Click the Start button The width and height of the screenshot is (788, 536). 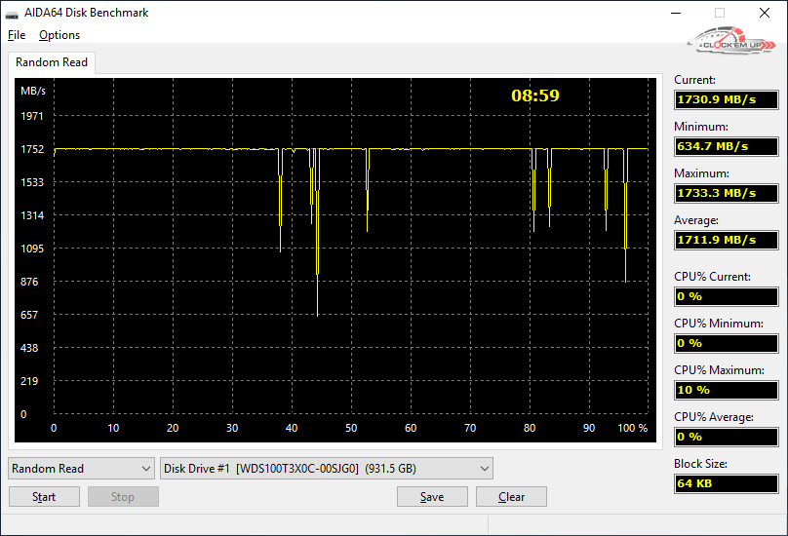44,497
